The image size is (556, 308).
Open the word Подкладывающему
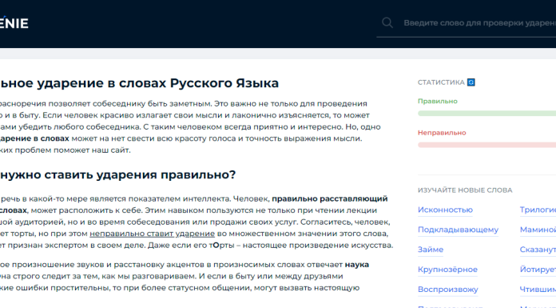(x=458, y=230)
